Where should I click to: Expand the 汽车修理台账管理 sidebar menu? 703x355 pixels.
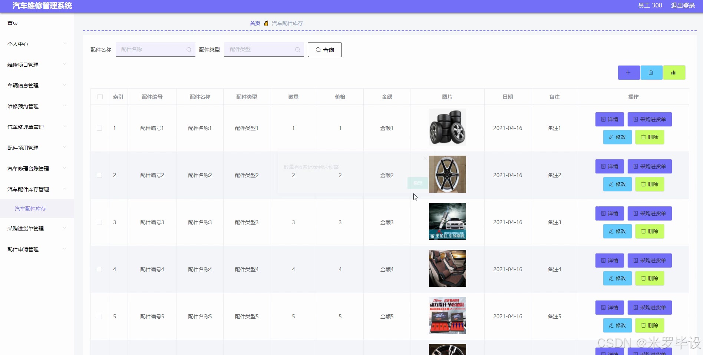(x=37, y=169)
